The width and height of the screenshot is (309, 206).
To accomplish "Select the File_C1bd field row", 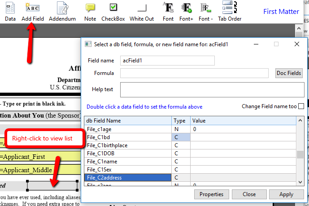I will pos(190,137).
